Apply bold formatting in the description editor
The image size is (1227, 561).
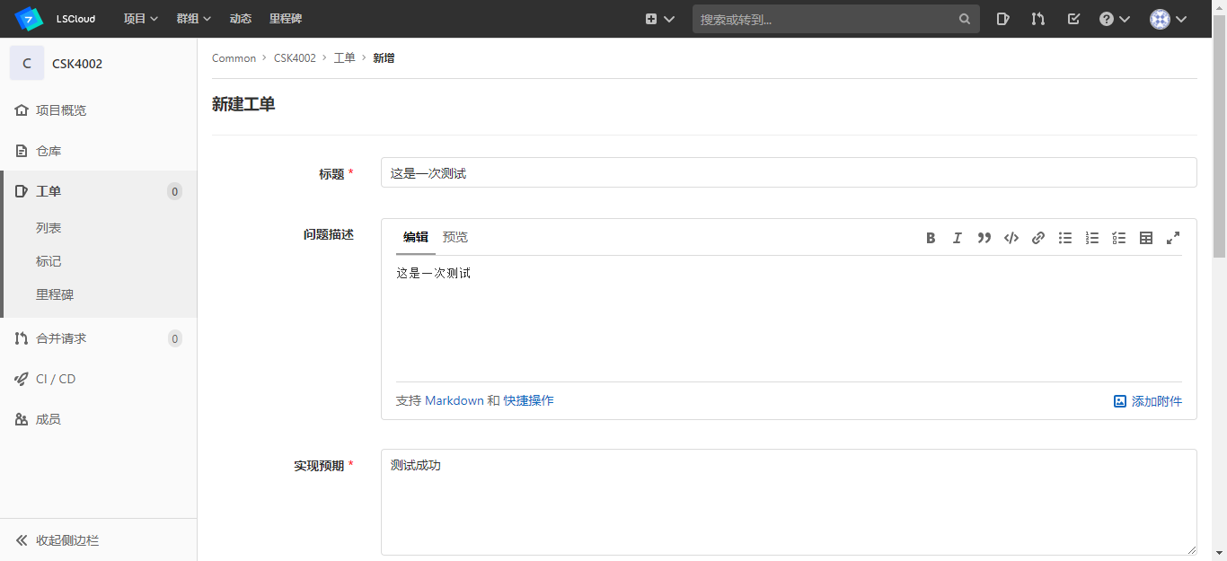(931, 238)
